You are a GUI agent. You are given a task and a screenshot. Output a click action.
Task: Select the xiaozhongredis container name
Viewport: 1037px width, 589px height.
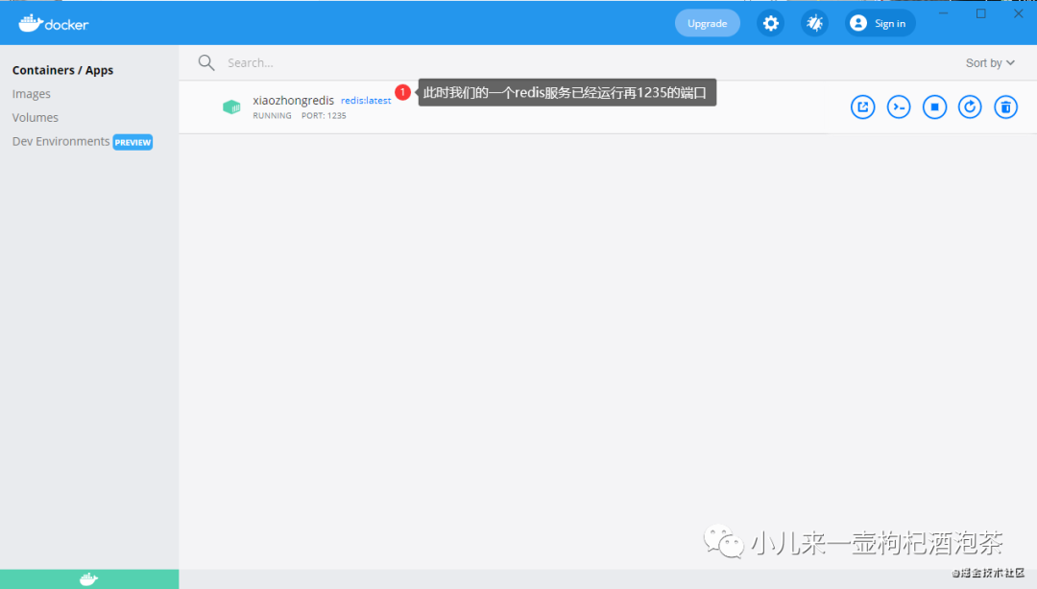pos(293,101)
